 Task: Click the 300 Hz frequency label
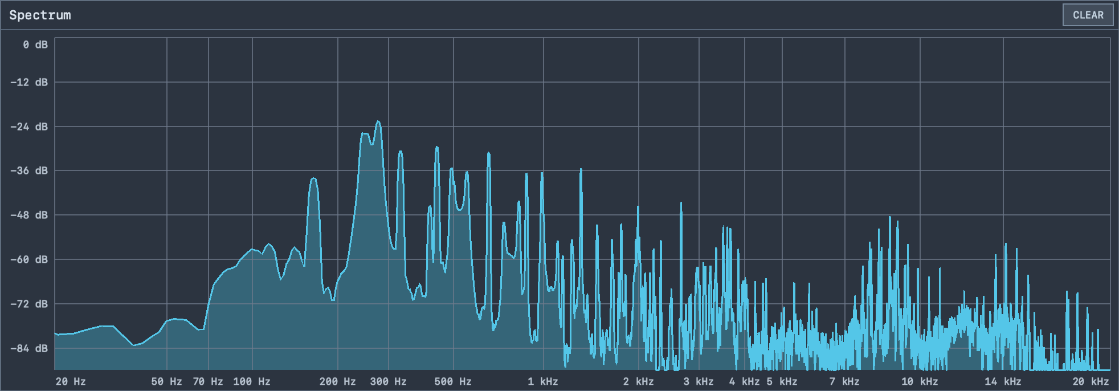388,381
